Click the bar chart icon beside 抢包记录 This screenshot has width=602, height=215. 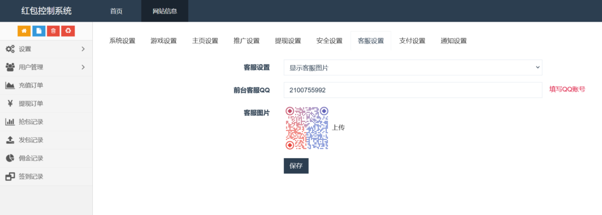click(x=10, y=122)
